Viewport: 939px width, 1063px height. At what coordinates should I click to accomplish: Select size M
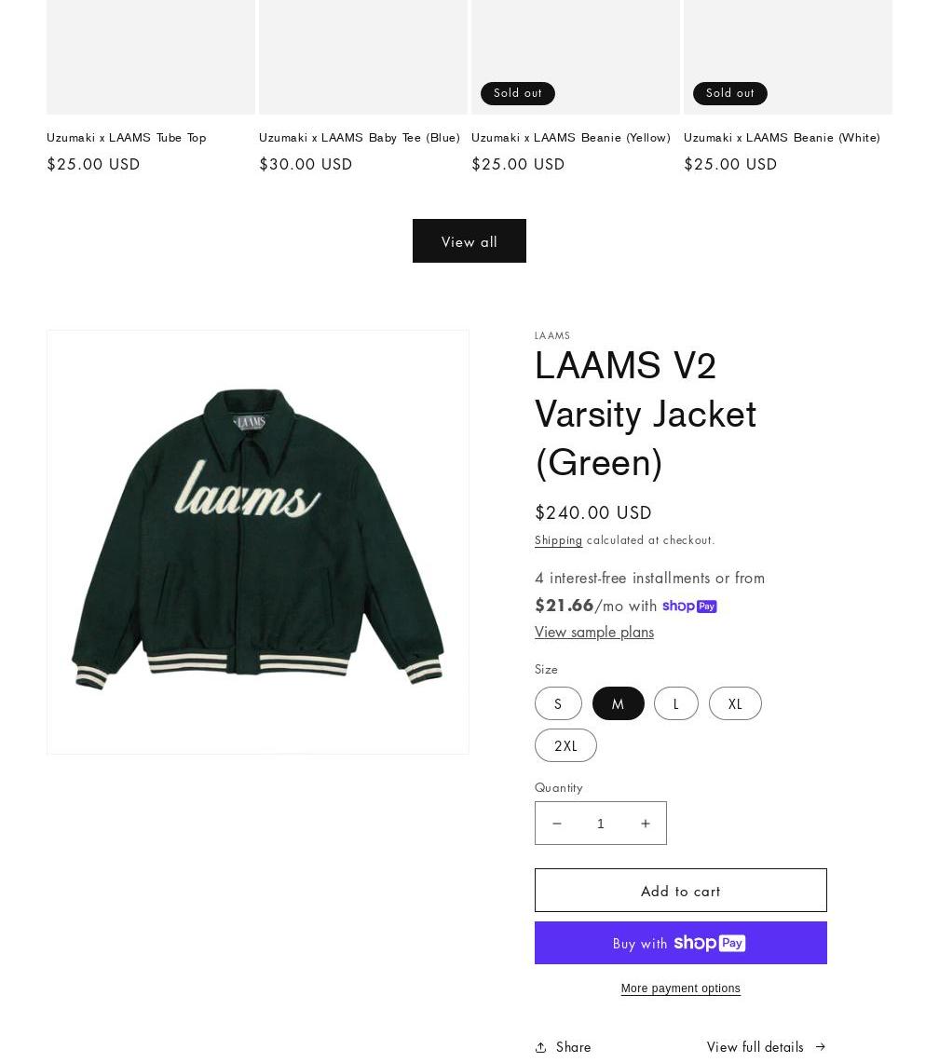click(618, 703)
